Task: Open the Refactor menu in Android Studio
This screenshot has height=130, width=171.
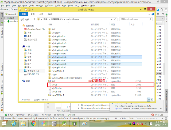Action: 49,6
